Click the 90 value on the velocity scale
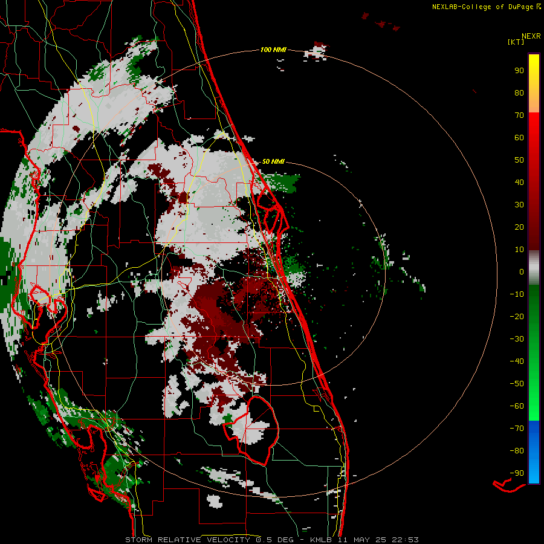The height and width of the screenshot is (544, 544). click(x=519, y=71)
